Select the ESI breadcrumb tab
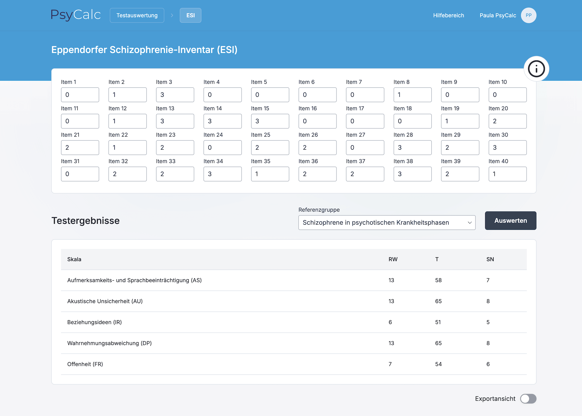Screen dimensions: 582x416 pyautogui.click(x=190, y=15)
